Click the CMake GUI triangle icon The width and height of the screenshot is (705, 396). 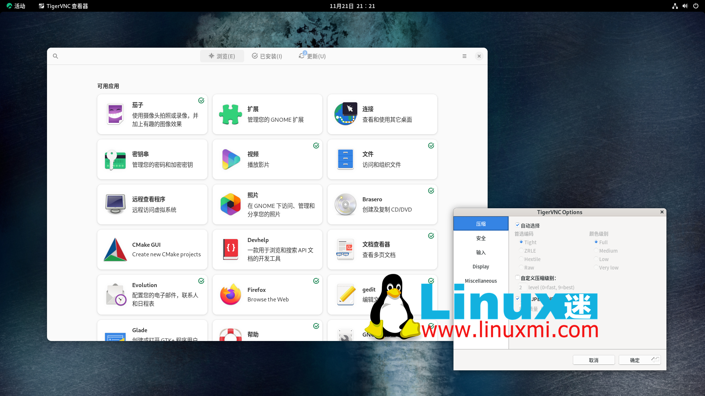[115, 250]
